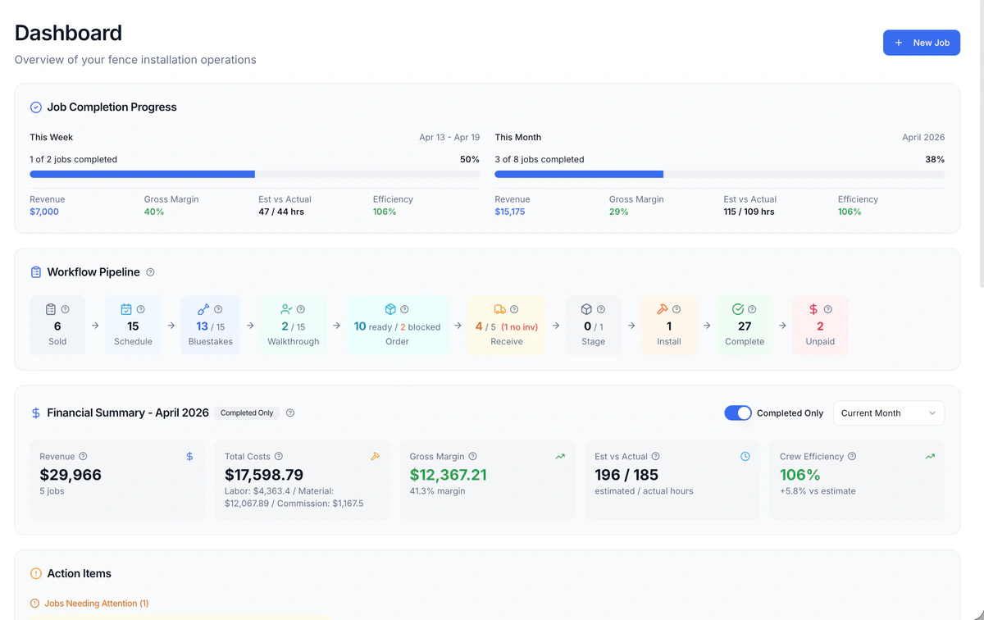This screenshot has width=984, height=620.
Task: Click the New Job button
Action: [921, 43]
